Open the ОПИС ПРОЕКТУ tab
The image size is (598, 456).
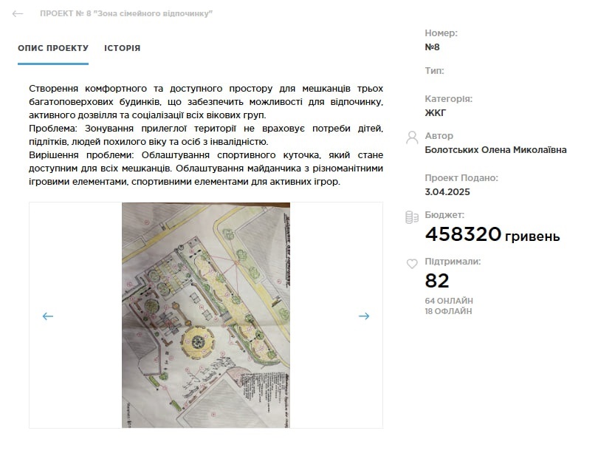click(53, 48)
